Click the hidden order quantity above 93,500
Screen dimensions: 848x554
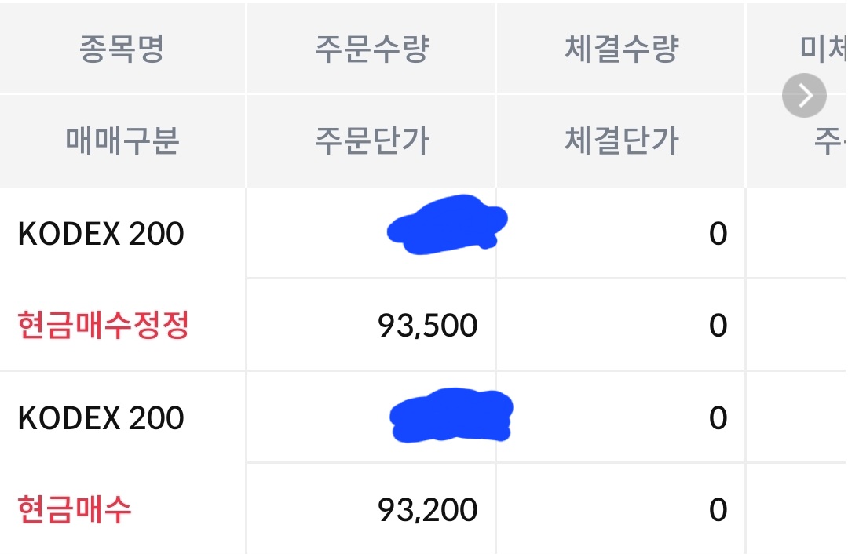tap(448, 224)
